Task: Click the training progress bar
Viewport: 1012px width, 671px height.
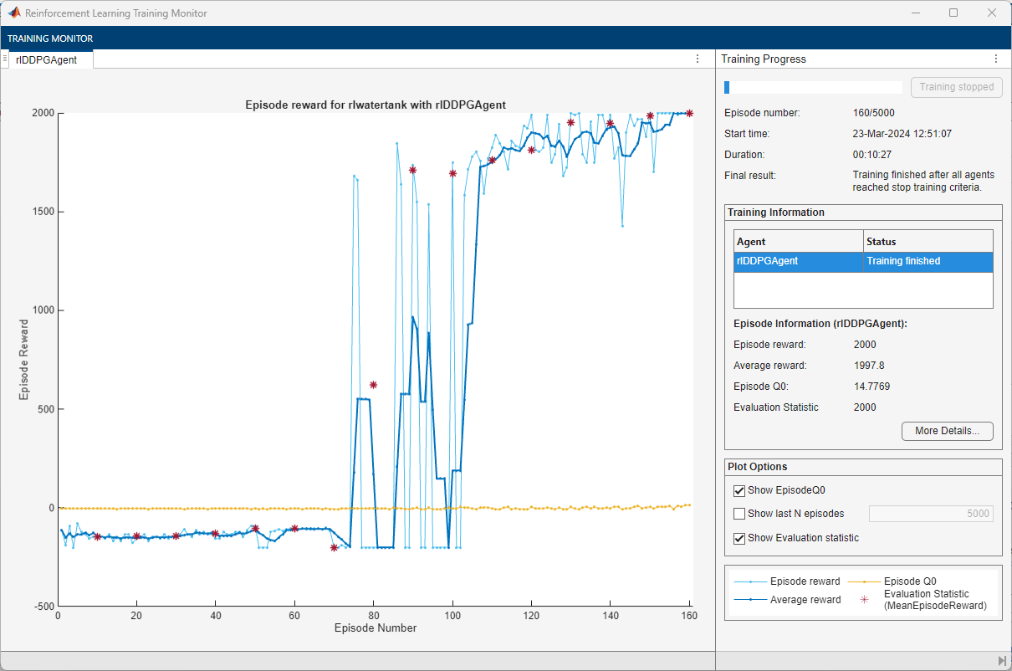Action: [x=813, y=87]
